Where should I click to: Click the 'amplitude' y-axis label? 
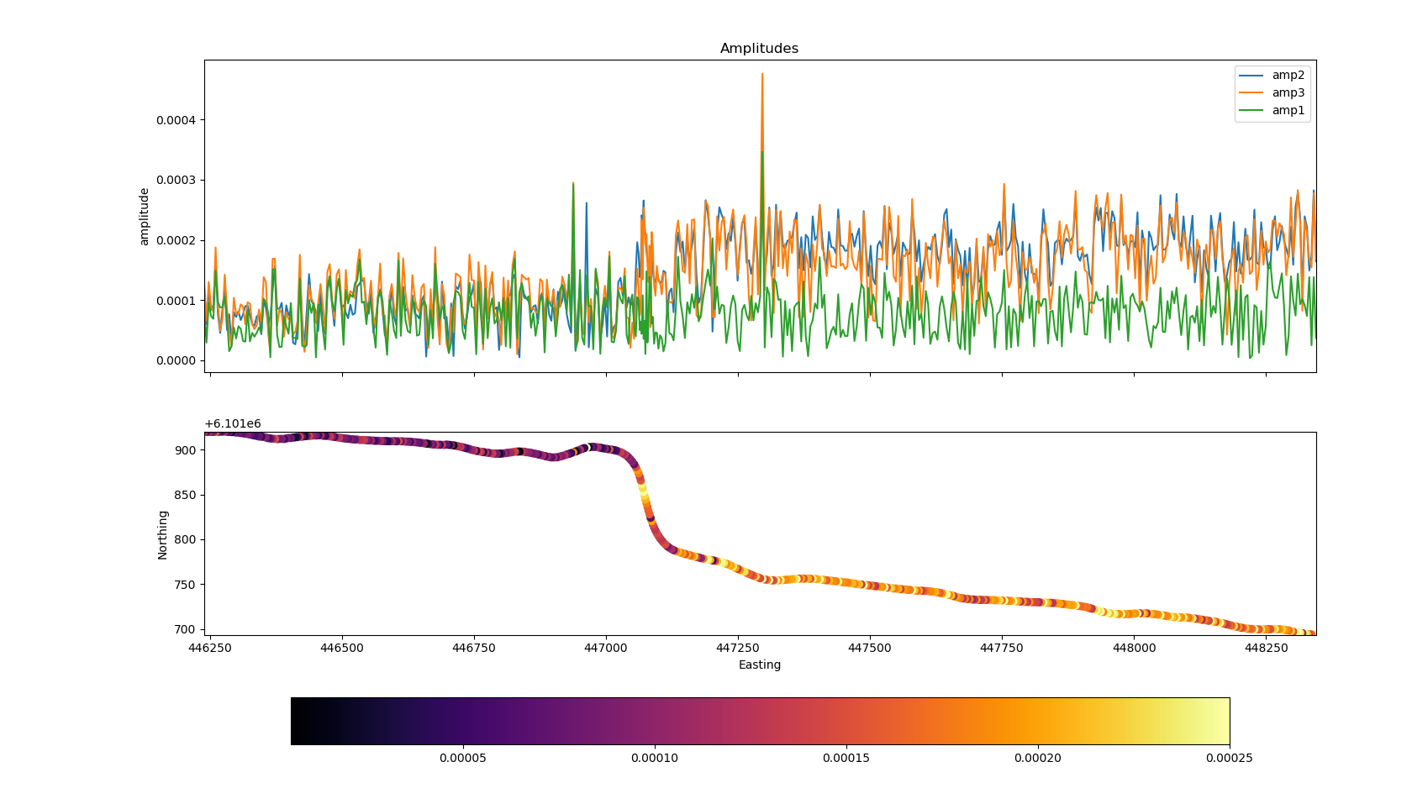144,217
